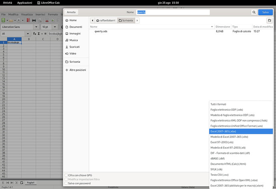
Task: Open the New document dropdown arrow
Action: 7,20
